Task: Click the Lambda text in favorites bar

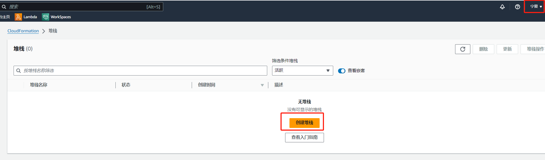Action: (30, 17)
